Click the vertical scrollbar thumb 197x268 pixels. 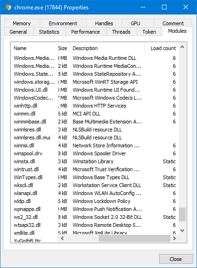point(182,214)
